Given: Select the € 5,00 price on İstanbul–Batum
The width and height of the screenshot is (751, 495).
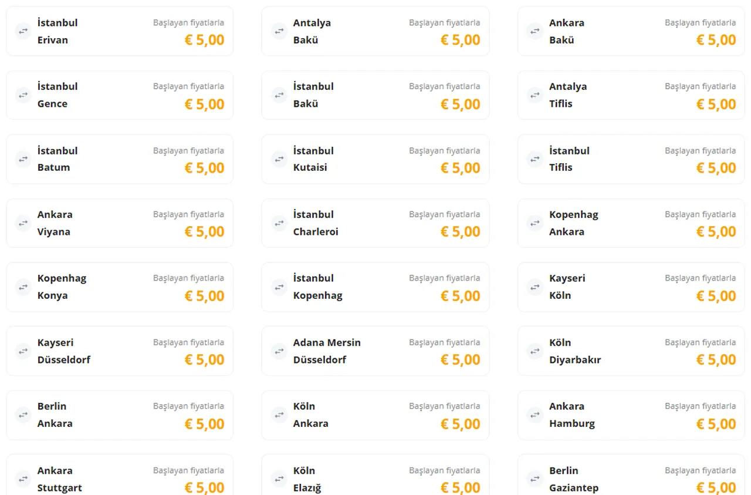Looking at the screenshot, I should point(204,169).
